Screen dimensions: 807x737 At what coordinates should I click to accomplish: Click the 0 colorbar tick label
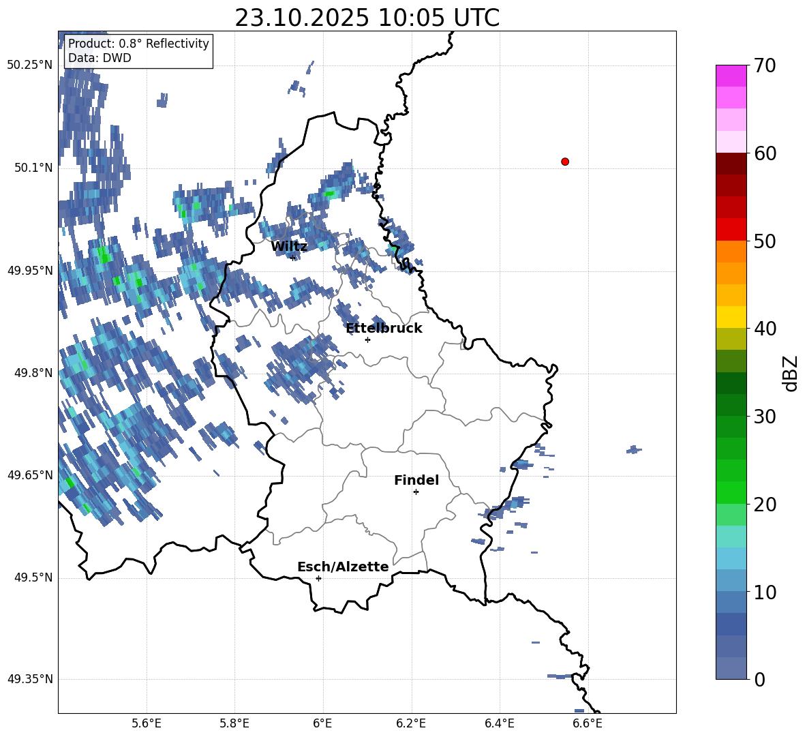pyautogui.click(x=759, y=680)
